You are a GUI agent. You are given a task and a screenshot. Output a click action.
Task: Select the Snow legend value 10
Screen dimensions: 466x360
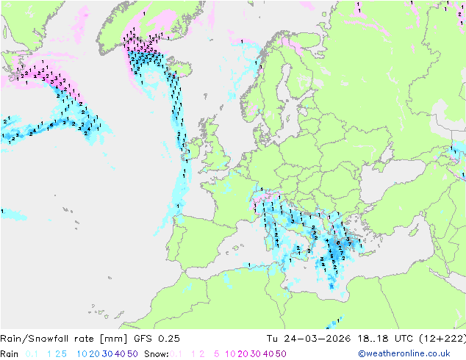click(230, 354)
